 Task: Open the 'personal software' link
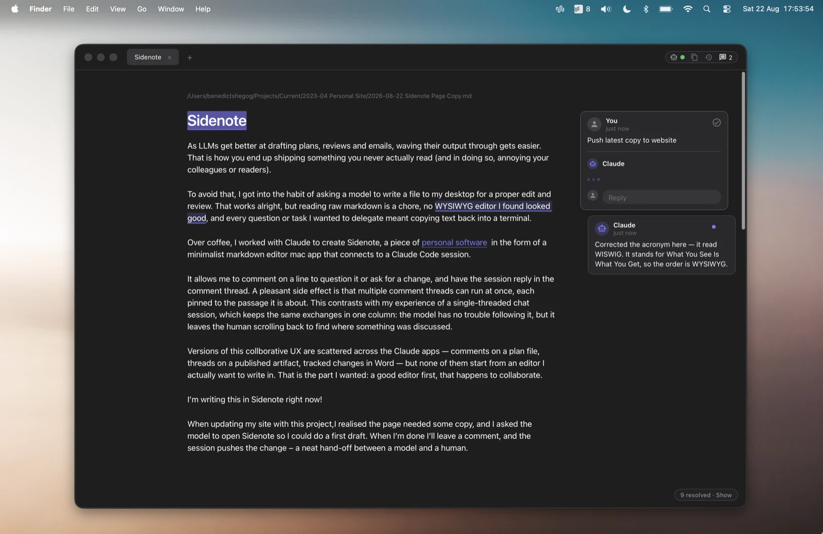454,243
